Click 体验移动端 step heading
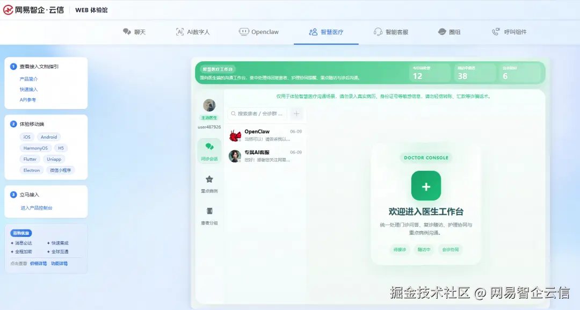Screen dimensions: 580x310 (32, 124)
